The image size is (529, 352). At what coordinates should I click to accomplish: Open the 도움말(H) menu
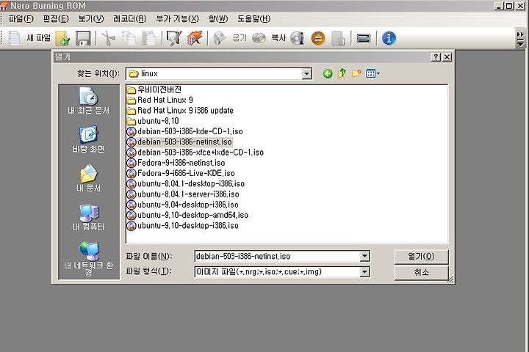[x=253, y=19]
